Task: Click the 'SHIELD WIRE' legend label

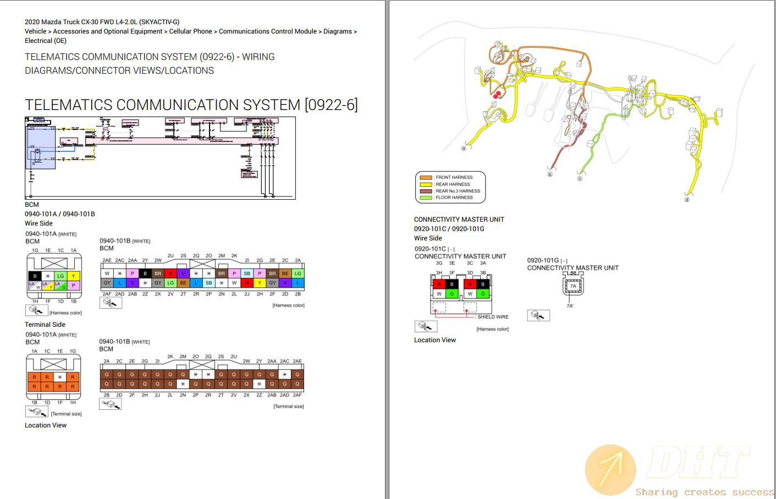Action: click(493, 317)
